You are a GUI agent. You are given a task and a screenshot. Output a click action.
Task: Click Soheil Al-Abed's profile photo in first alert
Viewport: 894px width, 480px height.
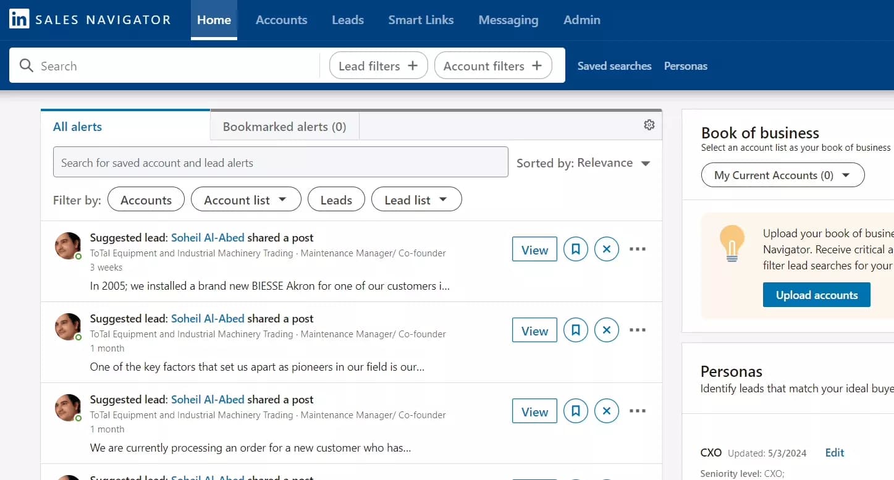click(x=68, y=246)
